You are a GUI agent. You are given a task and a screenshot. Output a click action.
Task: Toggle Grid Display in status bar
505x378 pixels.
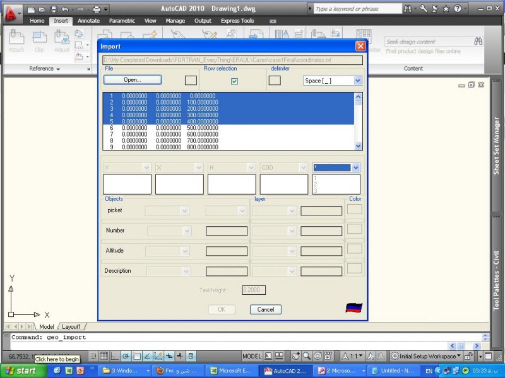coord(104,356)
